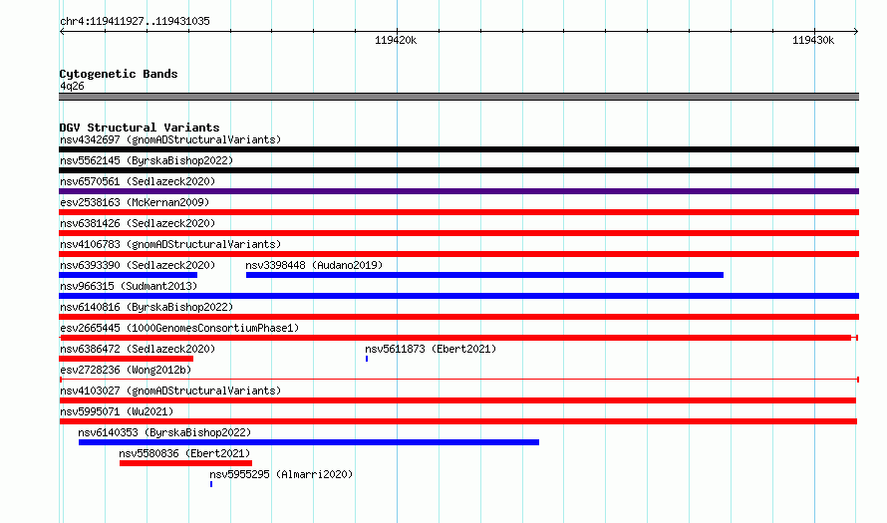Select the red bar under esv2538163
The width and height of the screenshot is (887, 523).
(458, 212)
